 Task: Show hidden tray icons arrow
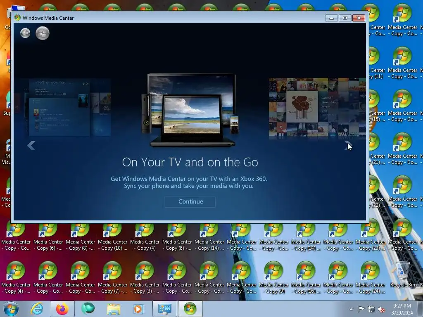point(351,309)
